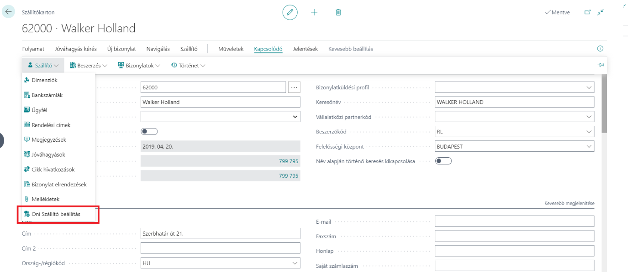632x272 pixels.
Task: Open dropdown below Walker Holland name field
Action: 220,117
